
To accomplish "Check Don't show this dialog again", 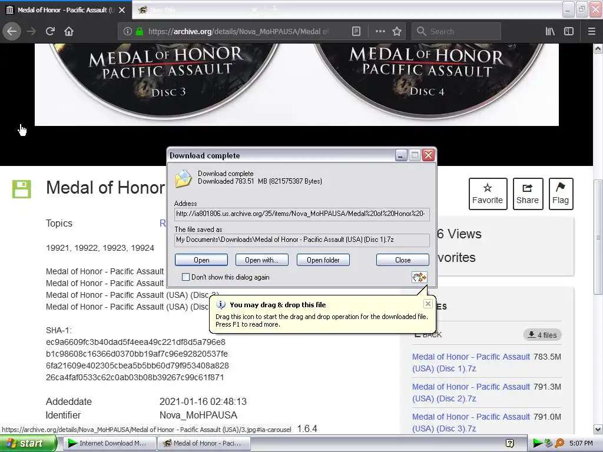I will pyautogui.click(x=185, y=277).
